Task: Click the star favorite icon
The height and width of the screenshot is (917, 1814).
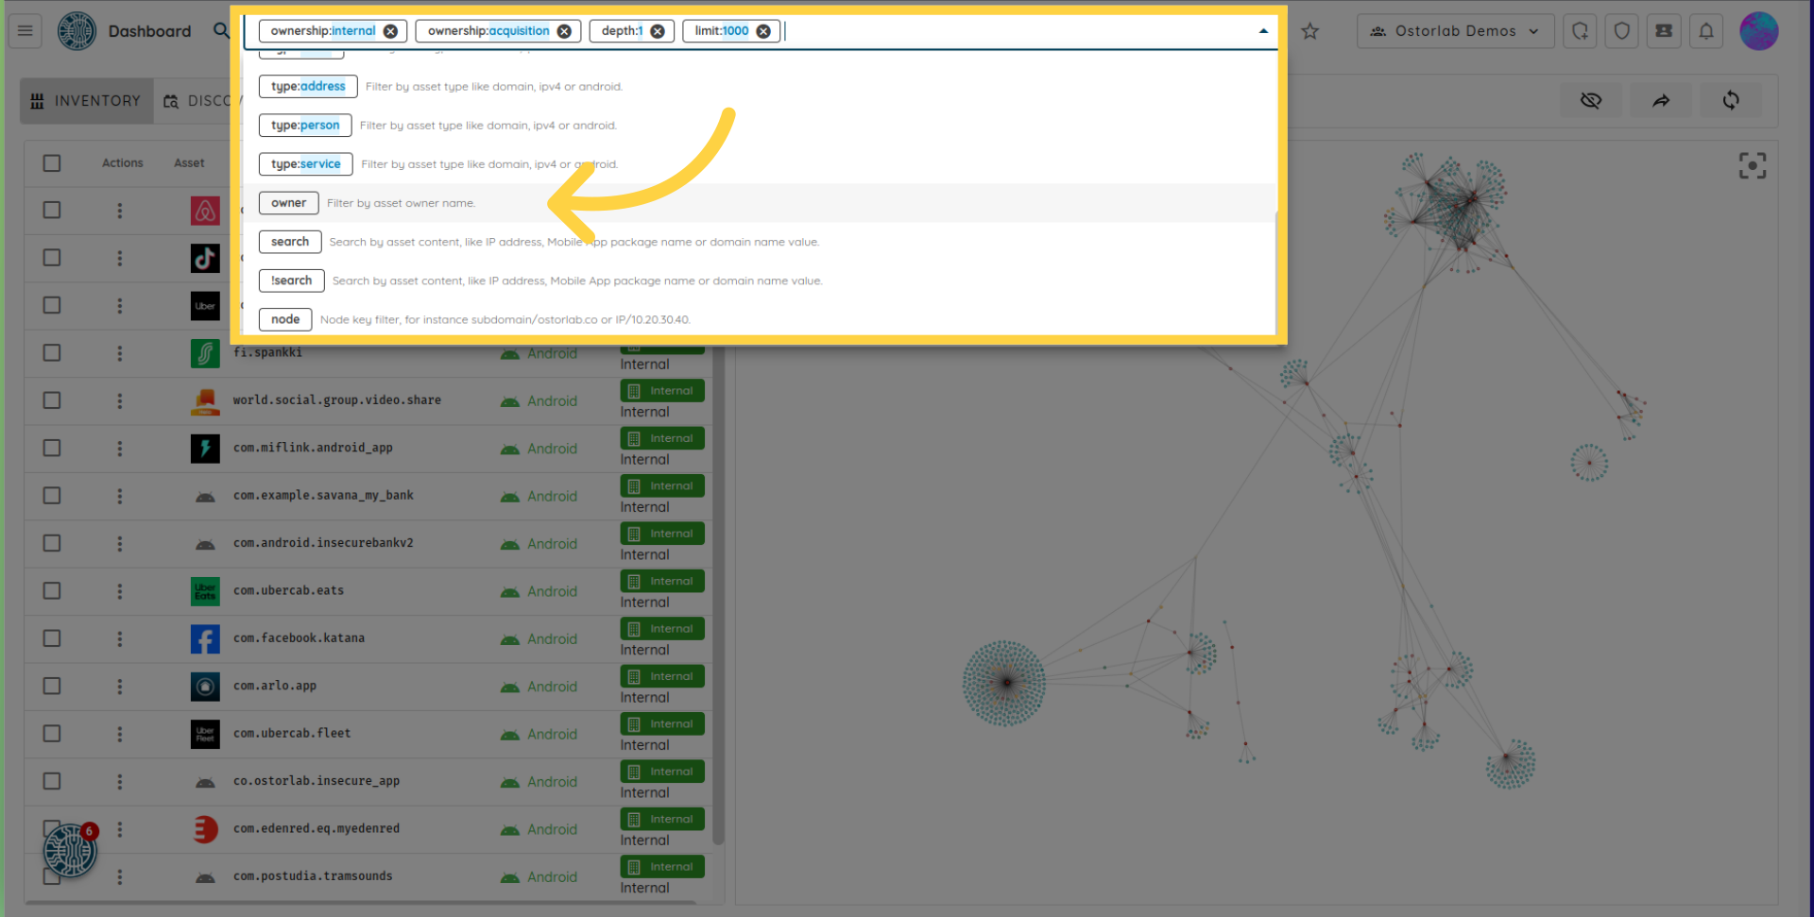Action: tap(1309, 31)
